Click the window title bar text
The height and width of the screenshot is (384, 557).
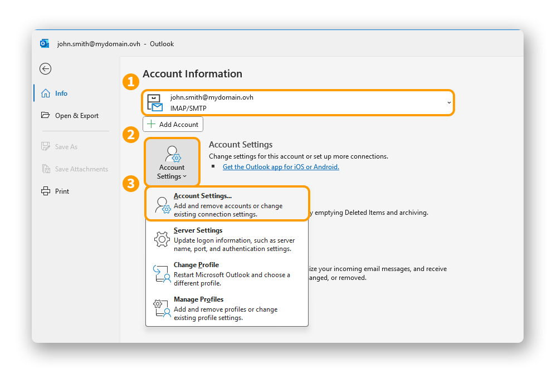115,44
